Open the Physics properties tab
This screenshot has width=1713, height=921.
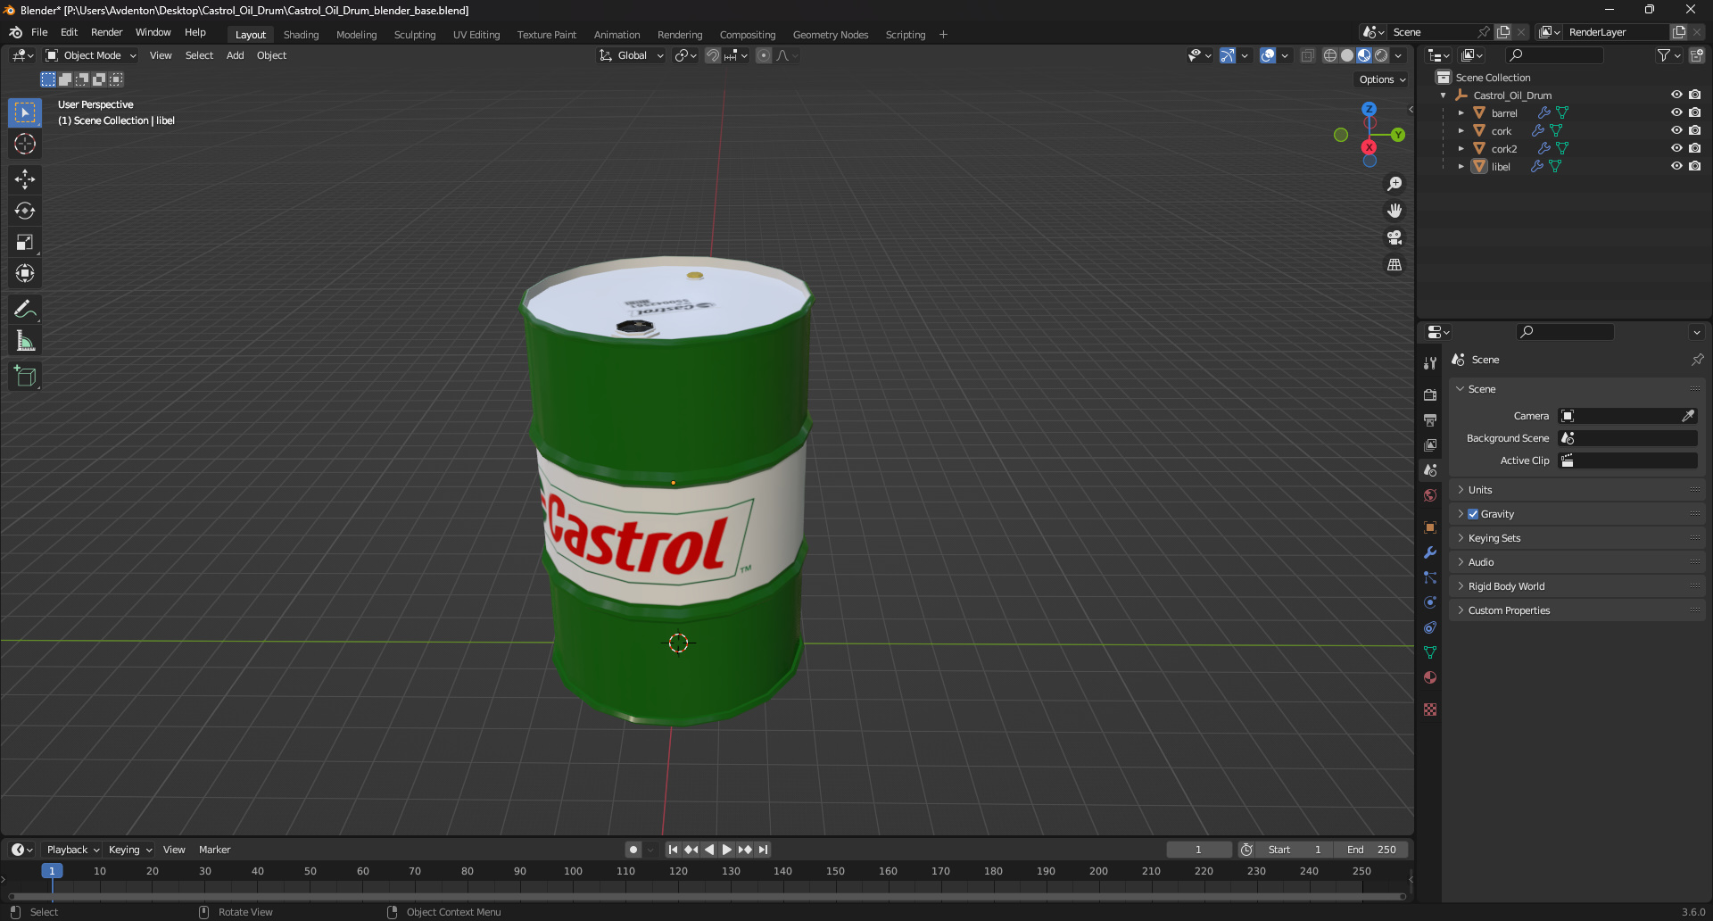[x=1430, y=602]
